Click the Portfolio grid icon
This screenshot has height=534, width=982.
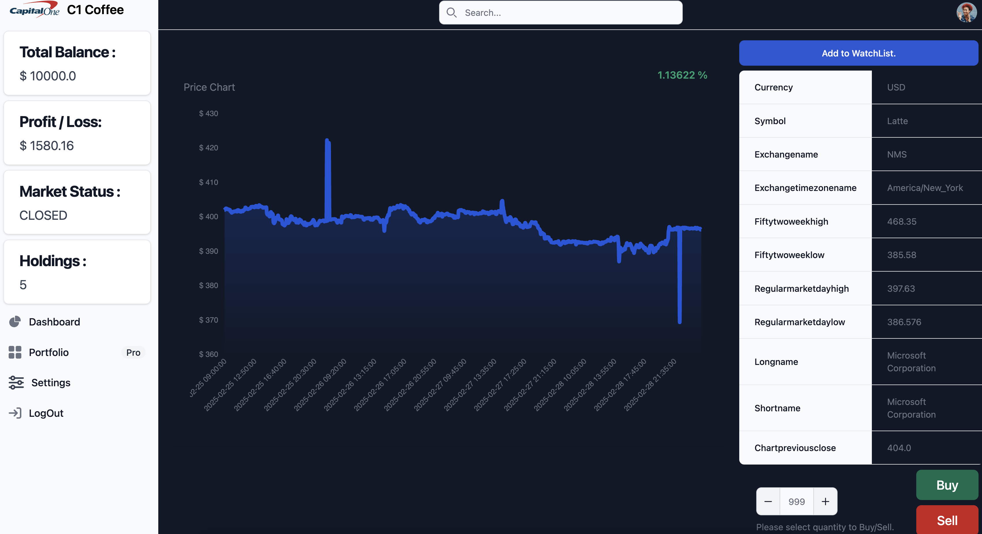pyautogui.click(x=15, y=352)
